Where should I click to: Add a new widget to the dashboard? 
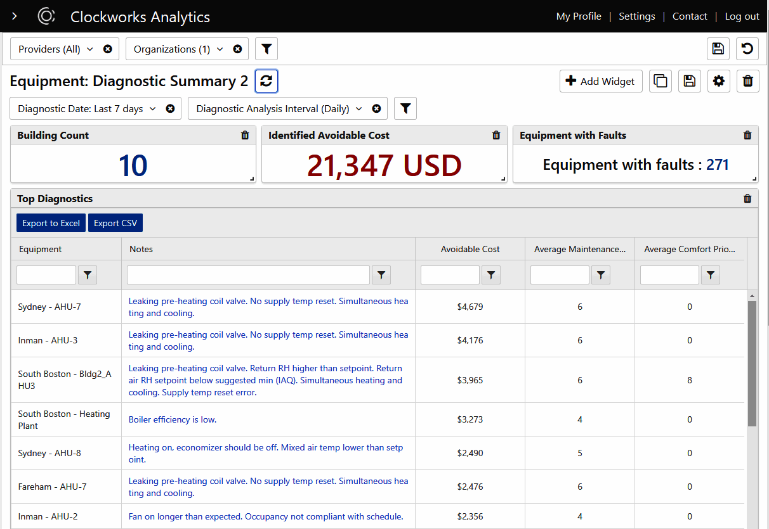(x=600, y=81)
